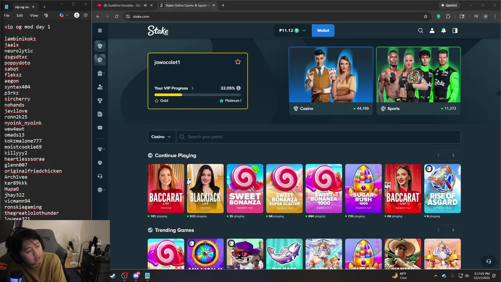The width and height of the screenshot is (501, 282).
Task: Click the VIP progress bar
Action: tap(198, 95)
